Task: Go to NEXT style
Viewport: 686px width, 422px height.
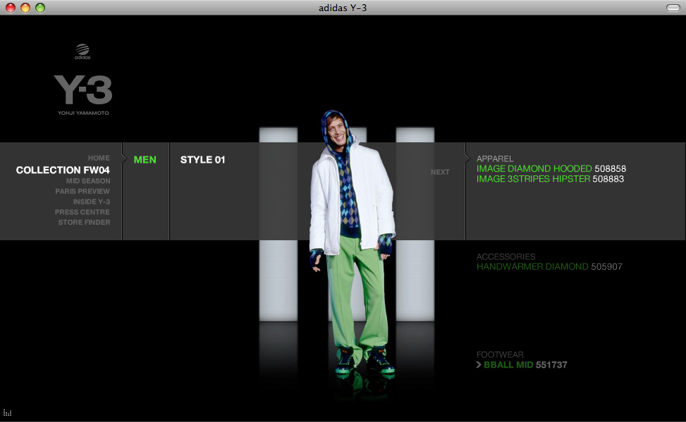Action: pos(440,172)
